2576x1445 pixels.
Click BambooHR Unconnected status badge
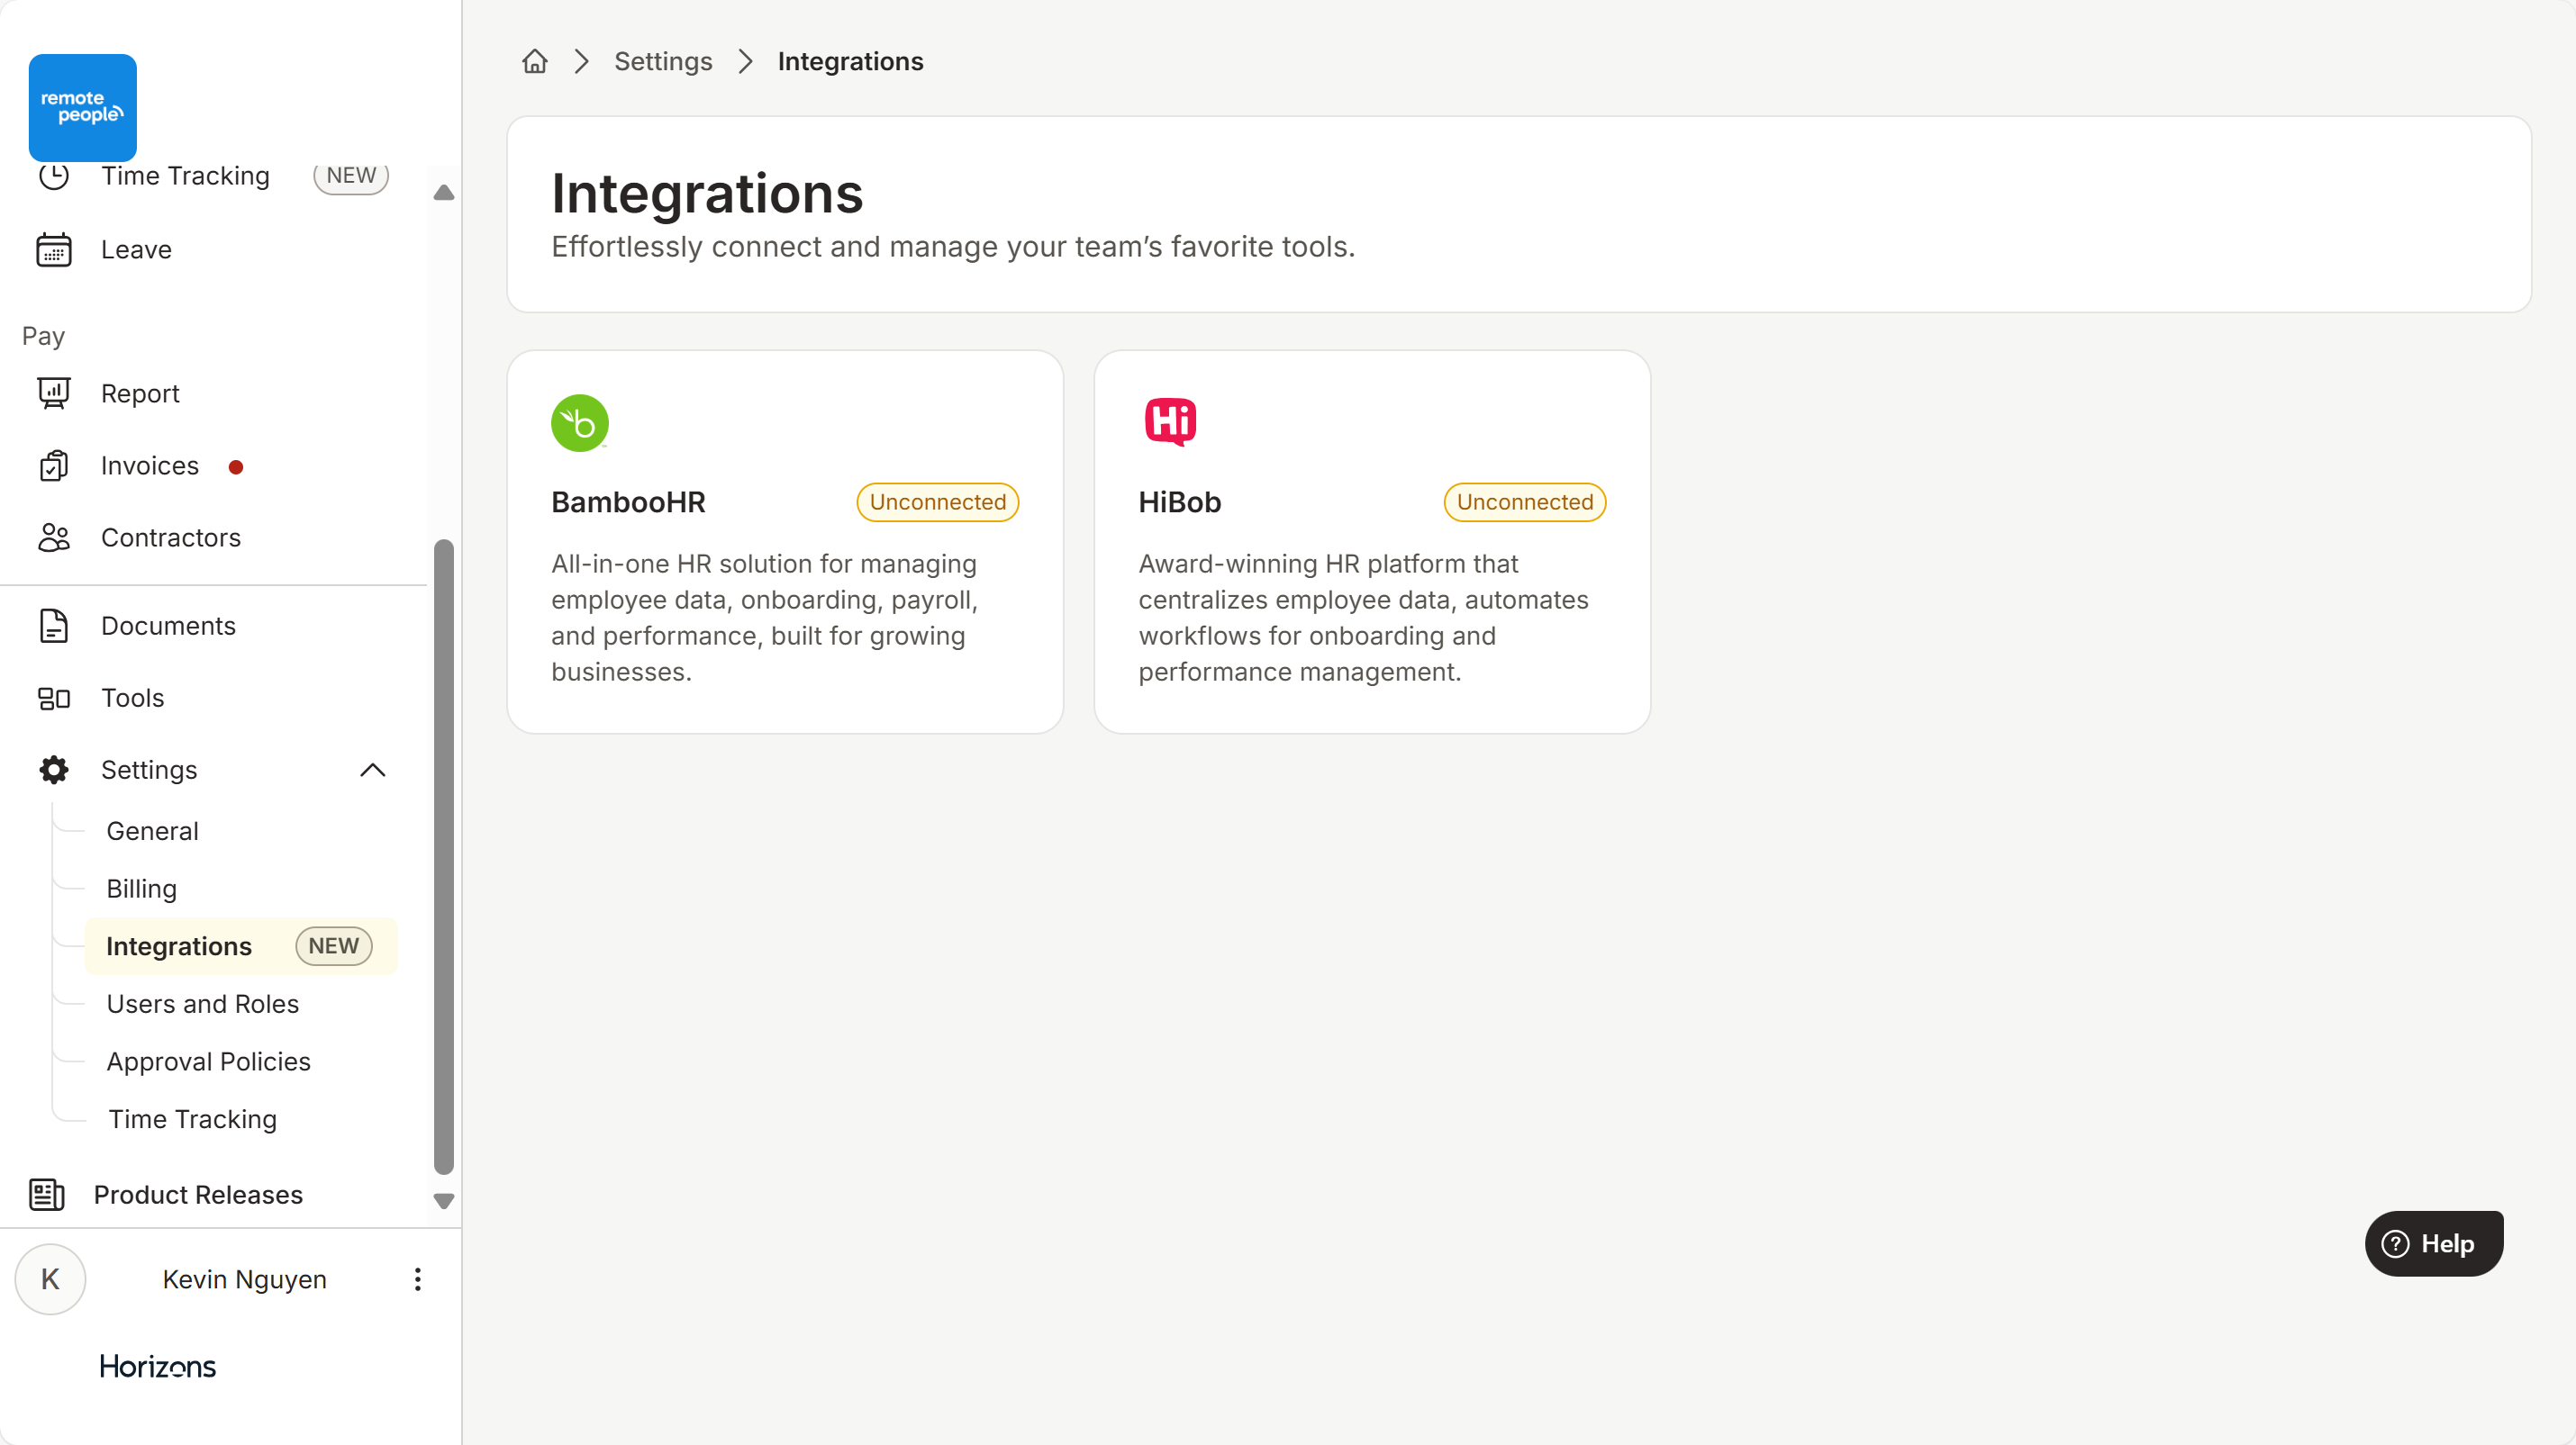pos(937,501)
